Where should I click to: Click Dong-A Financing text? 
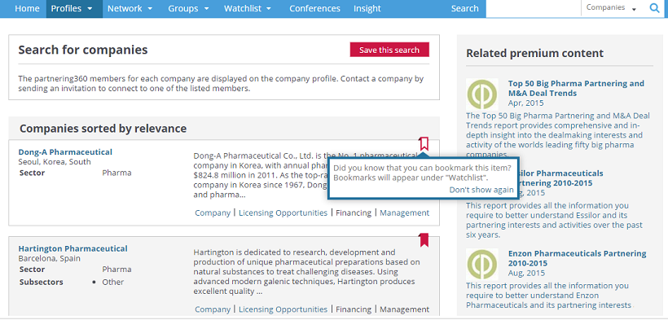tap(354, 213)
